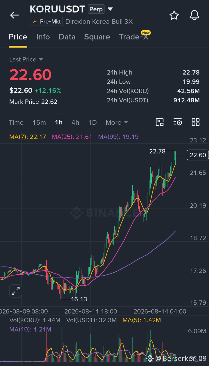Tap the 23.12 price axis label
This screenshot has height=366, width=209.
pos(198,140)
